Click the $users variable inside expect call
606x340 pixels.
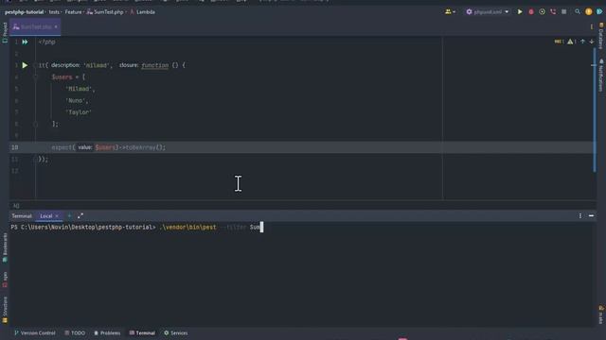pos(105,147)
